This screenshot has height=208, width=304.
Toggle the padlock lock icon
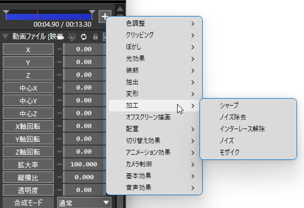coord(95,36)
